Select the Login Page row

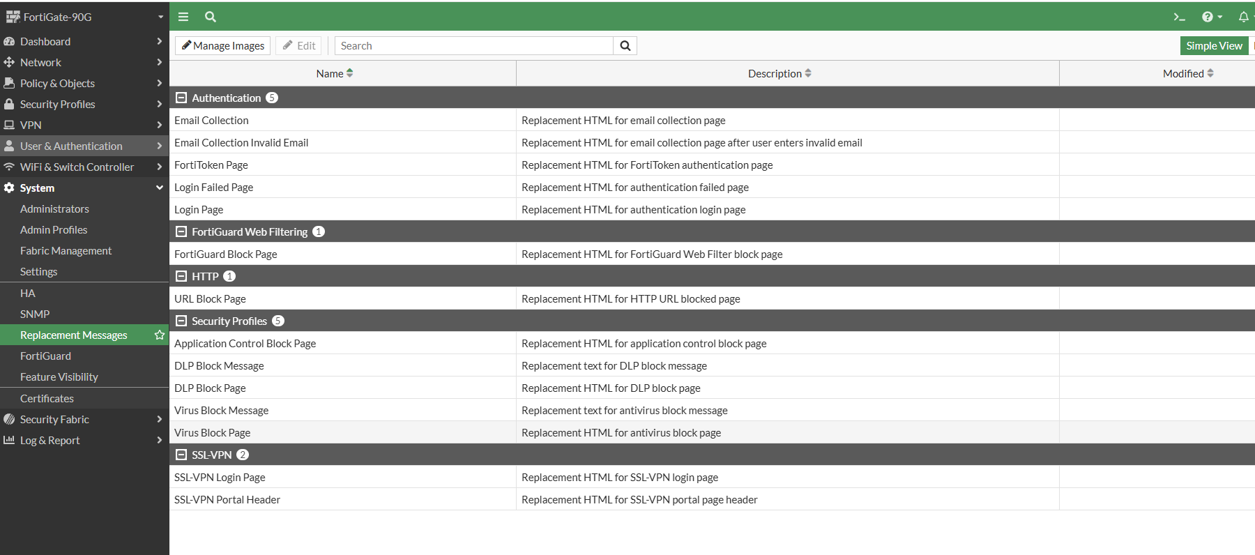click(x=712, y=209)
